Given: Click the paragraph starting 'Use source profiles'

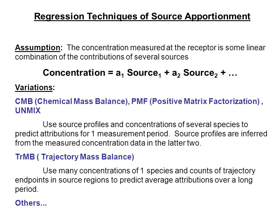Looking at the screenshot, I should point(141,134).
